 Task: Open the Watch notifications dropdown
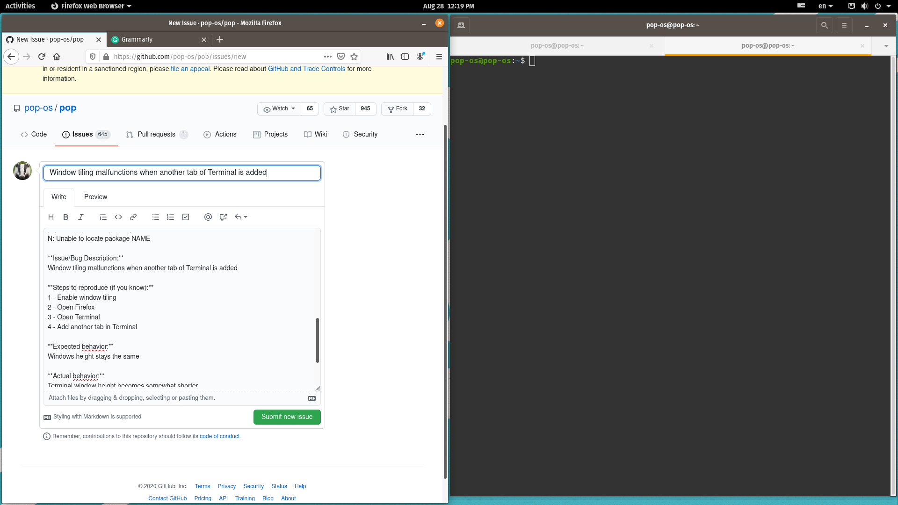[279, 108]
